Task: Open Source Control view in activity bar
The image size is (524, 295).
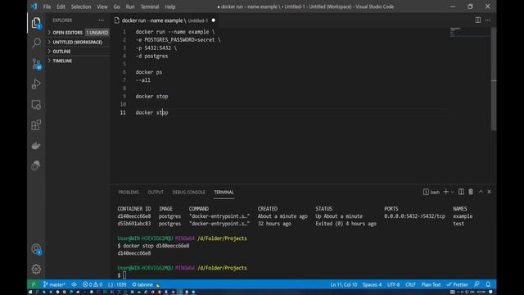Action: [x=36, y=64]
